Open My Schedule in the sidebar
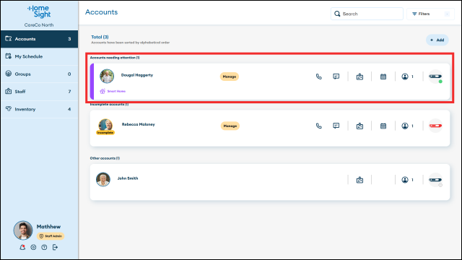 coord(39,56)
